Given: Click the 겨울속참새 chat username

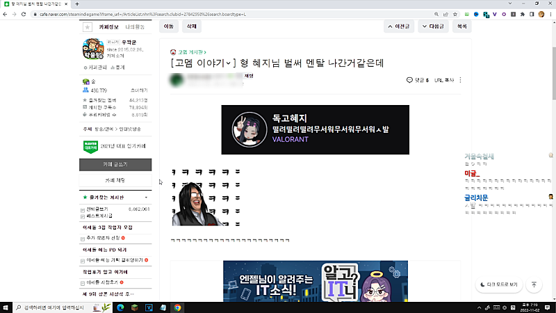Looking at the screenshot, I should pyautogui.click(x=479, y=156).
